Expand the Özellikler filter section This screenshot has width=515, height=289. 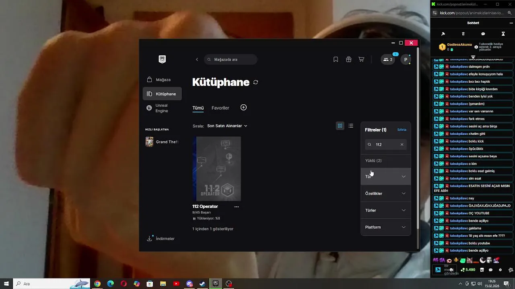385,193
